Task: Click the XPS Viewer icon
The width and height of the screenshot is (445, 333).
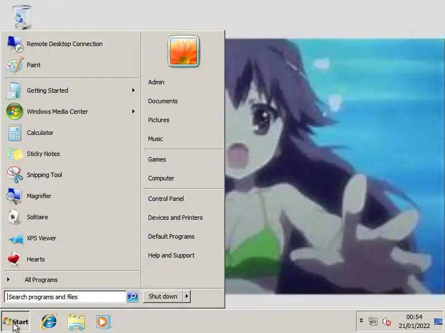Action: [16, 239]
